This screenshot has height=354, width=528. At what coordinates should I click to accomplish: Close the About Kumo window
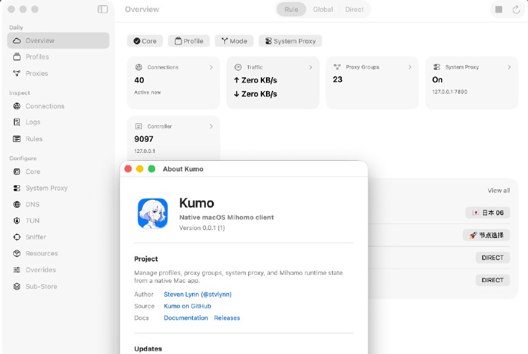click(128, 169)
